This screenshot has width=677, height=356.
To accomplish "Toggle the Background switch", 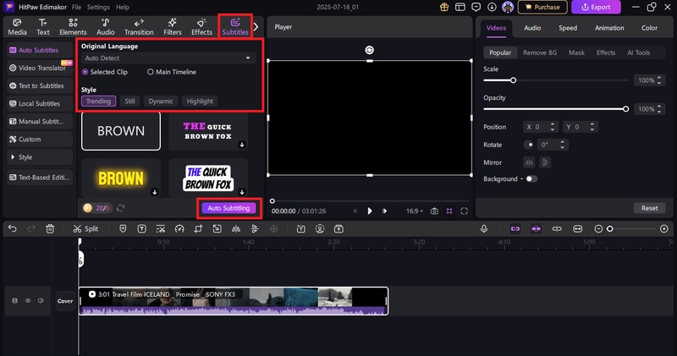I will [x=531, y=178].
